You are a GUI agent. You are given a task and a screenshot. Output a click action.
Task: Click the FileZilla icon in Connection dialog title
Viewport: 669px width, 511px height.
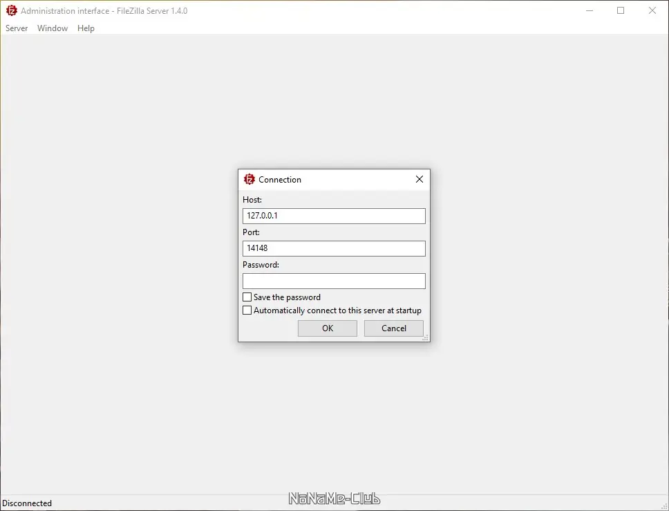tap(249, 179)
